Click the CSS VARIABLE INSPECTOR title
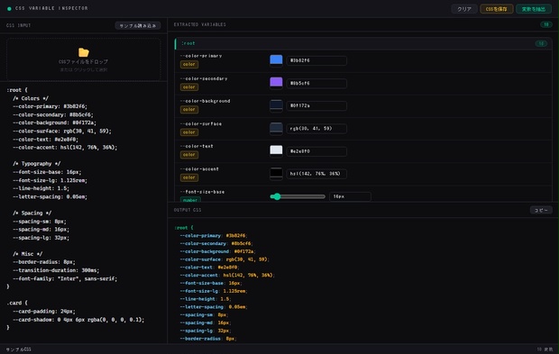 pos(51,8)
